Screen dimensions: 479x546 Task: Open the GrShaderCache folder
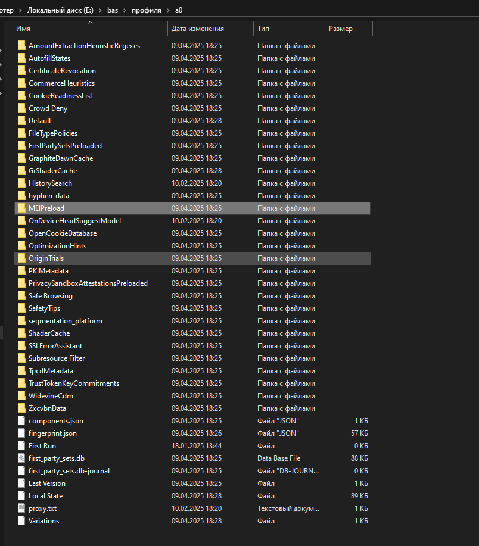click(x=52, y=170)
